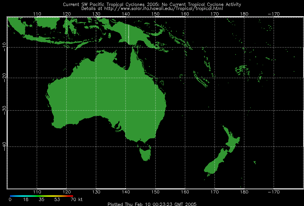Click the bottom axis "150" longitude label
The image size is (304, 206).
pos(155,192)
